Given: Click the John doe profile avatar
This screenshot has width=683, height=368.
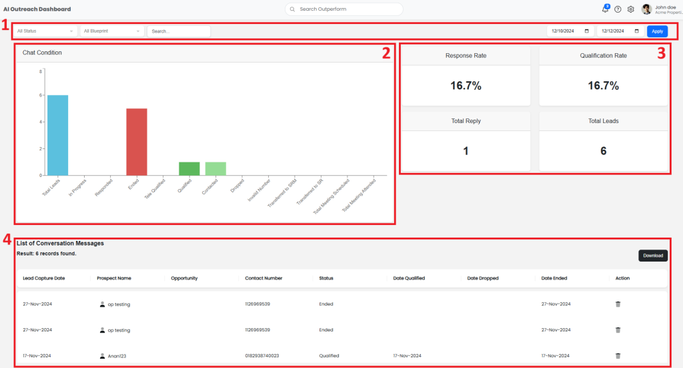Looking at the screenshot, I should click(646, 9).
